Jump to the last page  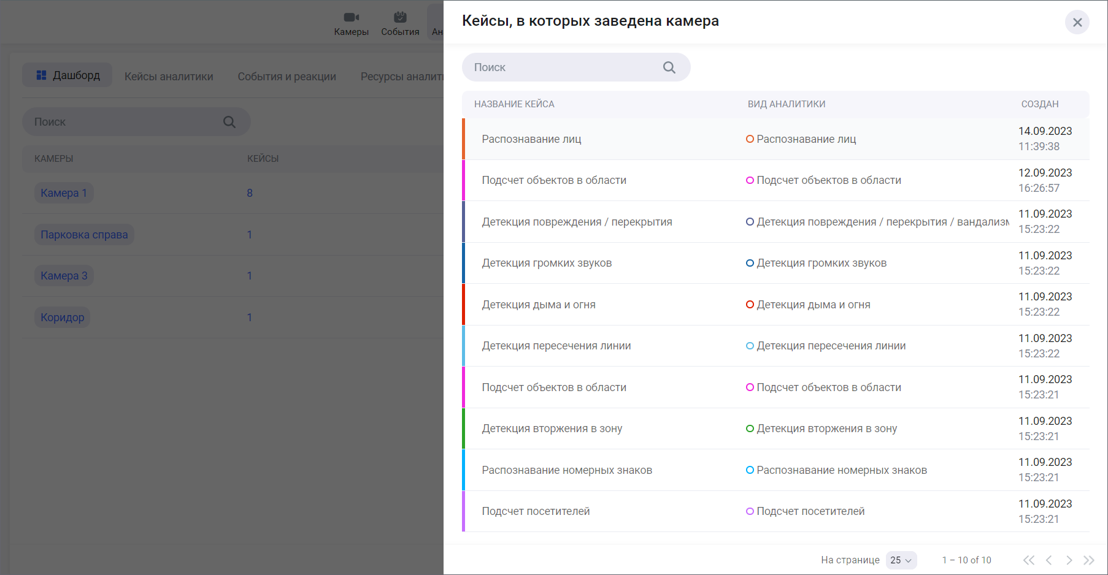click(x=1089, y=560)
